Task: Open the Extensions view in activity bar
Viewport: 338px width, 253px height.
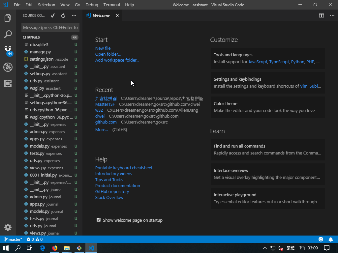Action: pos(8,84)
